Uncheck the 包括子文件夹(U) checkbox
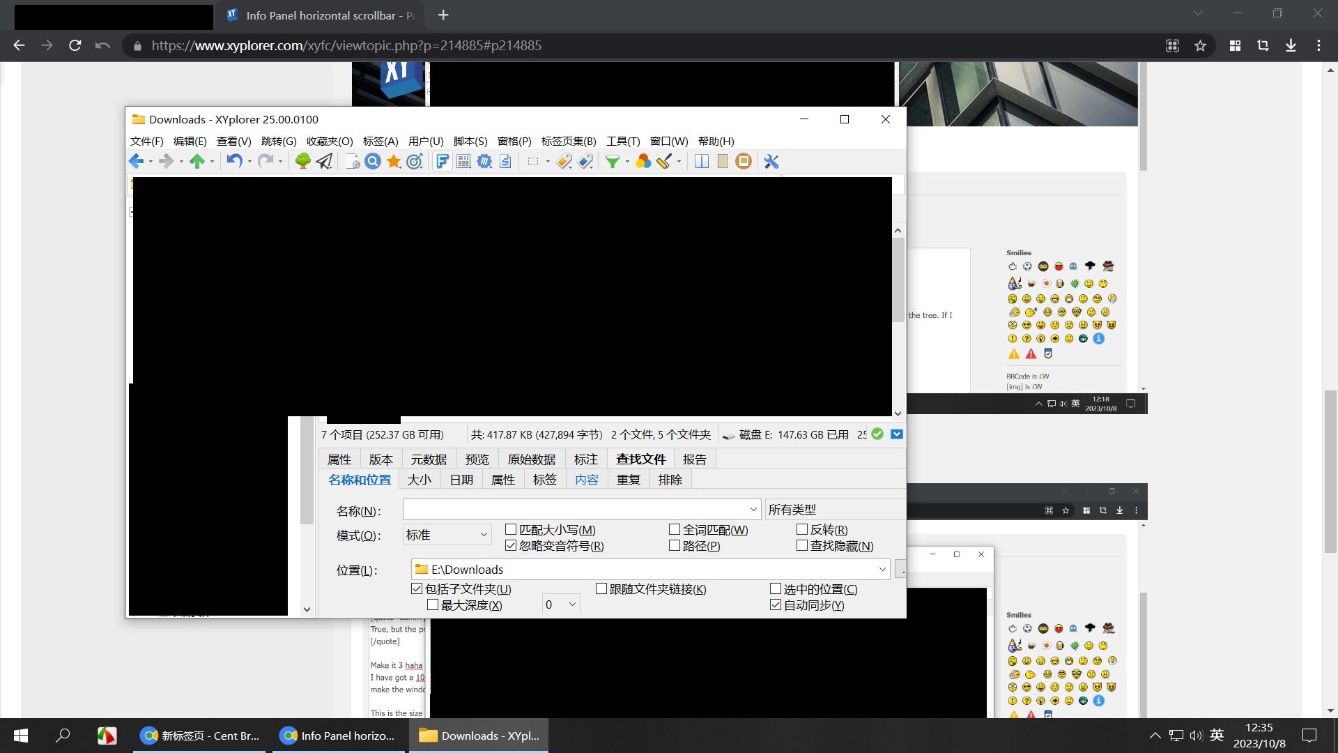 point(417,589)
